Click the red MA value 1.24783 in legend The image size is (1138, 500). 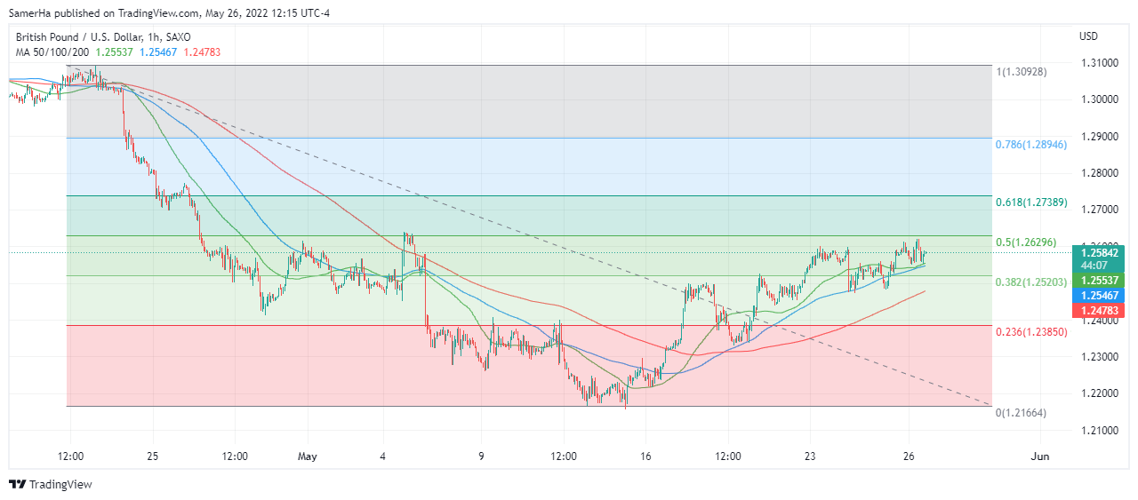(201, 52)
